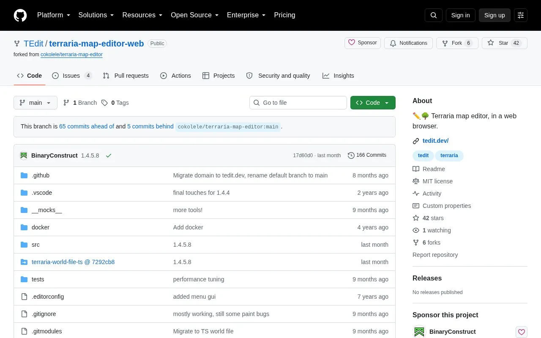Click the submodule icon beside terraria-world-file-ts

[x=24, y=262]
